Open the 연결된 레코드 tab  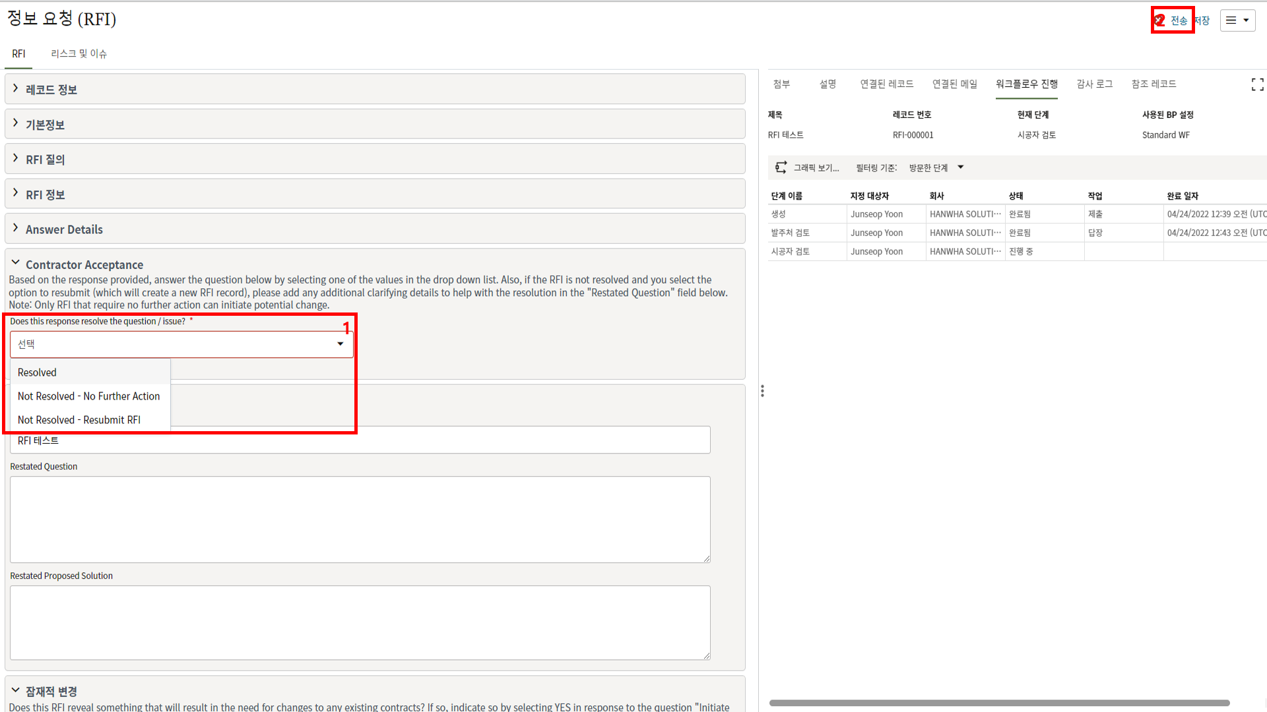tap(886, 84)
